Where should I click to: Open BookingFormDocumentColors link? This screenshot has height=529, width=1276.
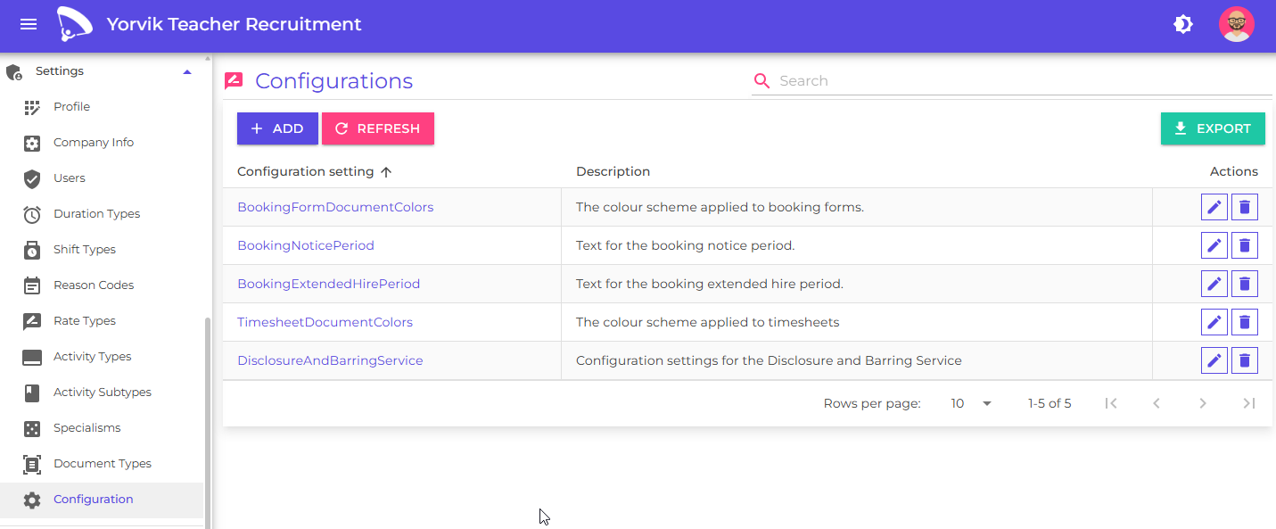coord(335,207)
